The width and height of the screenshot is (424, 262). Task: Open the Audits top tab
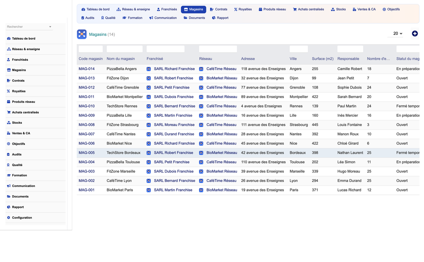click(88, 18)
